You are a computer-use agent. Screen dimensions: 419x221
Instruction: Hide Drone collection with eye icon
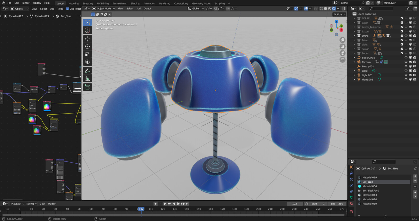click(406, 36)
